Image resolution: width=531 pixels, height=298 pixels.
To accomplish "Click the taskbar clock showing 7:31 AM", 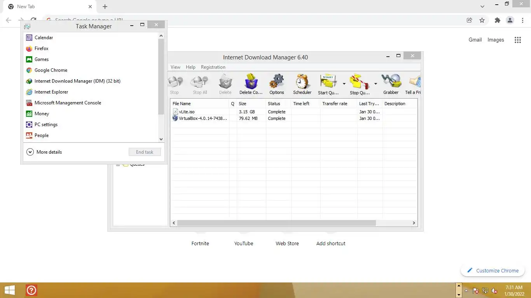I will [514, 291].
